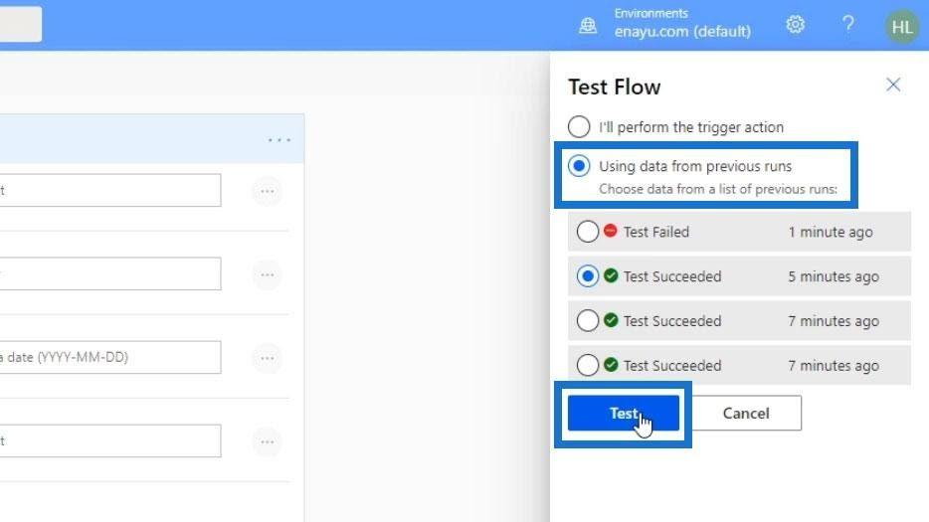Close the Test Flow panel

point(893,85)
